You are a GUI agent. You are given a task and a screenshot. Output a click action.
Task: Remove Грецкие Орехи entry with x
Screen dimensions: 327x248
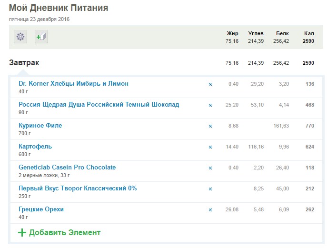[x=210, y=210]
